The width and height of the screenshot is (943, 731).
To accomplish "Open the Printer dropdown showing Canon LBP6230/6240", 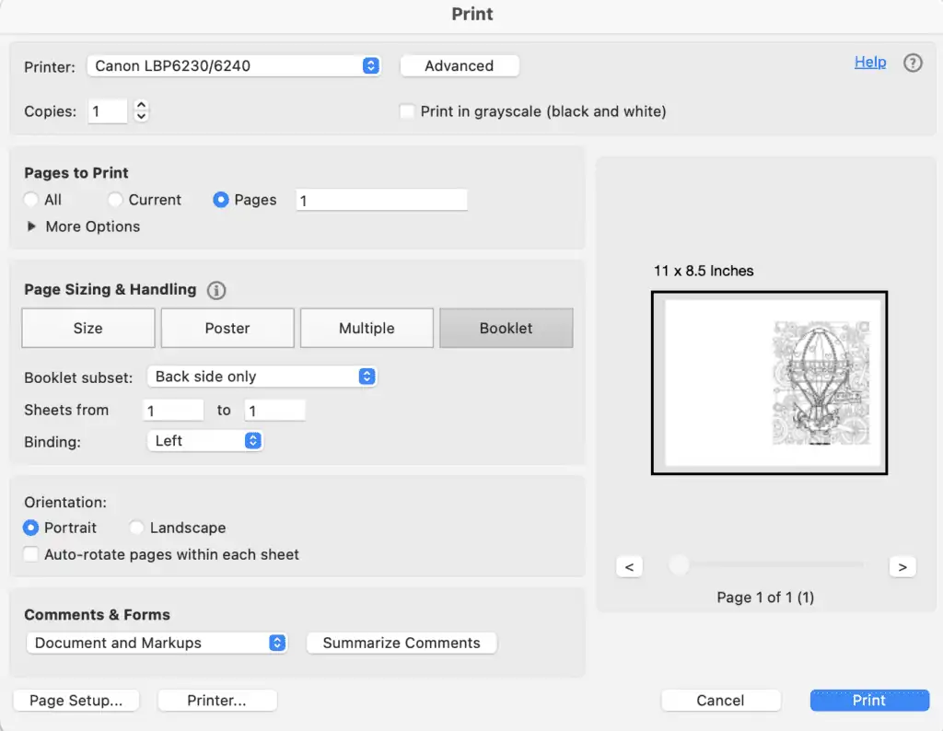I will pyautogui.click(x=234, y=65).
